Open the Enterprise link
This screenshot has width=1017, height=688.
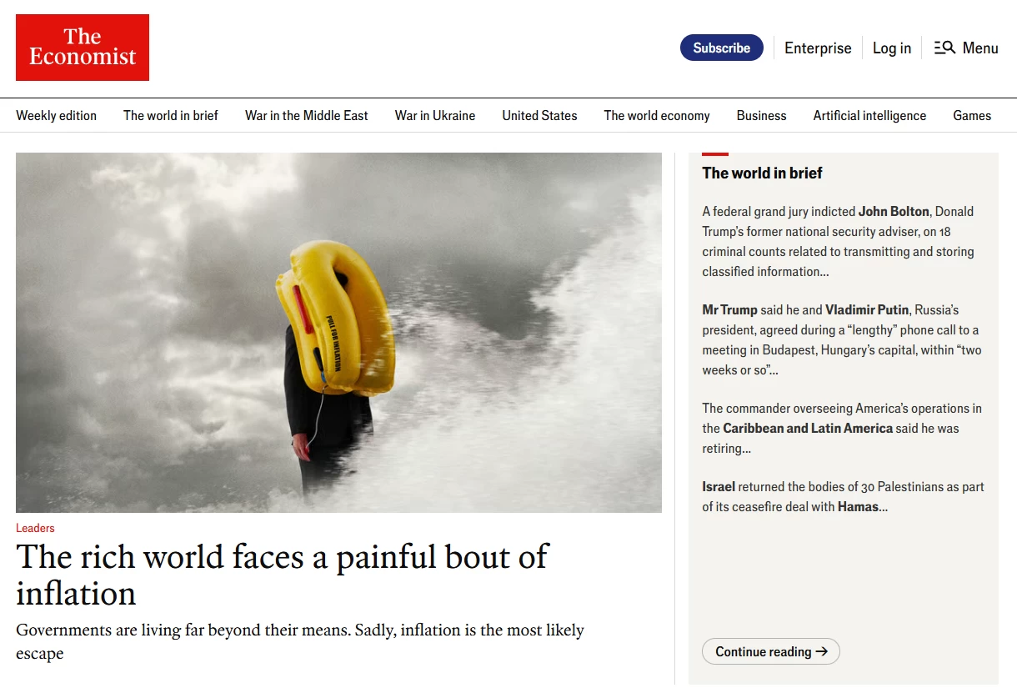coord(818,48)
